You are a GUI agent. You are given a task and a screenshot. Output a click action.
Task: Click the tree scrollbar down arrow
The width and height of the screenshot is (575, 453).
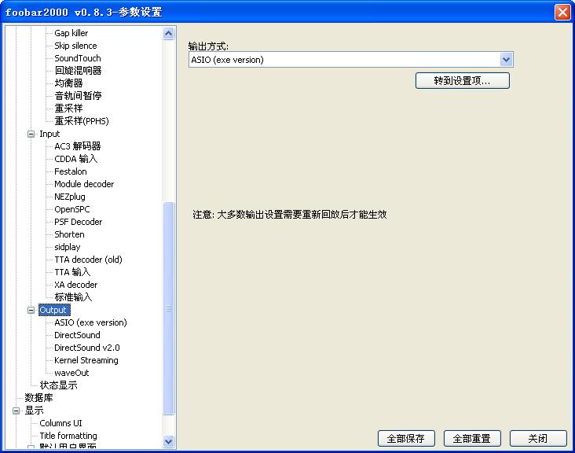tap(168, 441)
